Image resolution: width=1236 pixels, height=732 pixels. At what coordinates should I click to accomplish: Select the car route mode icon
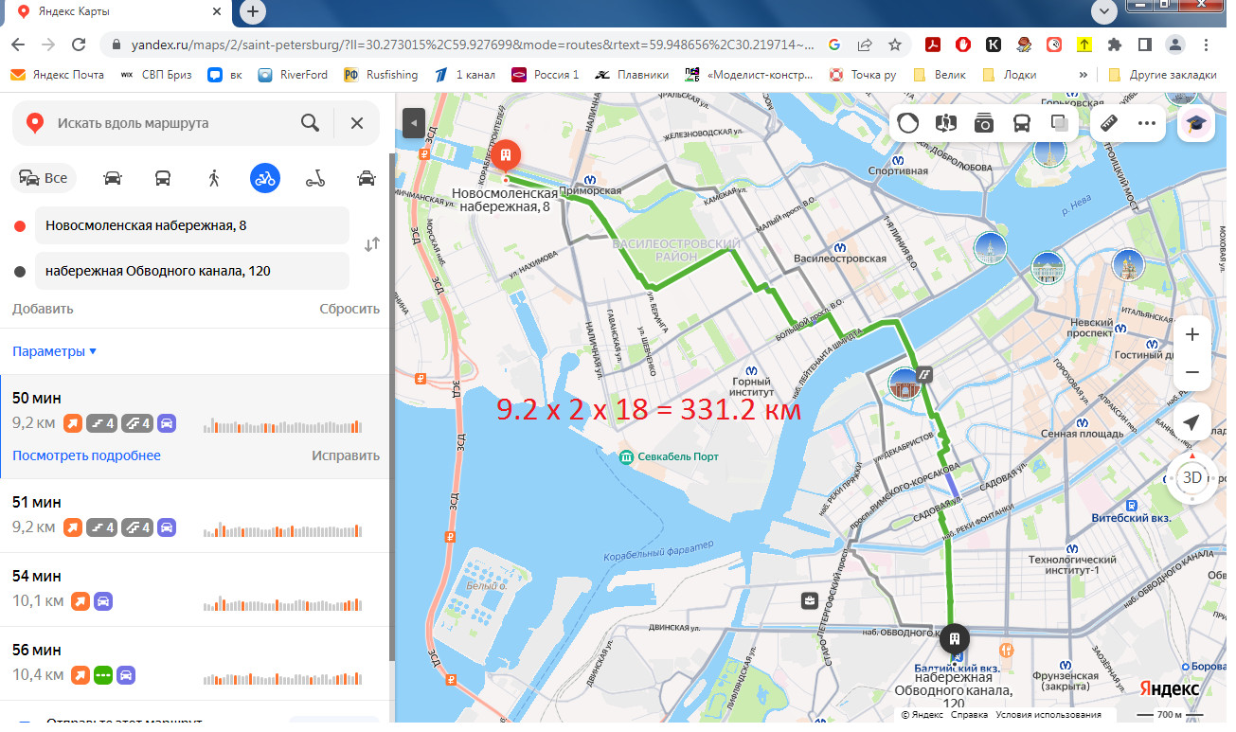113,178
